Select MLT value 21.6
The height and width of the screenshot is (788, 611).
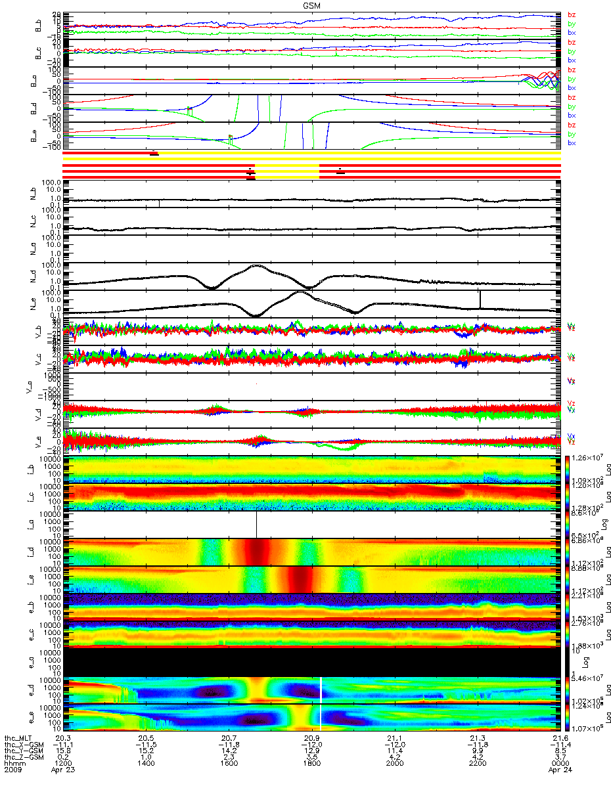pos(560,738)
